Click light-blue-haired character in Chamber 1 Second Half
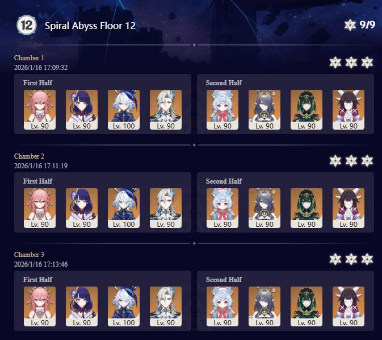The width and height of the screenshot is (382, 340). [x=223, y=110]
